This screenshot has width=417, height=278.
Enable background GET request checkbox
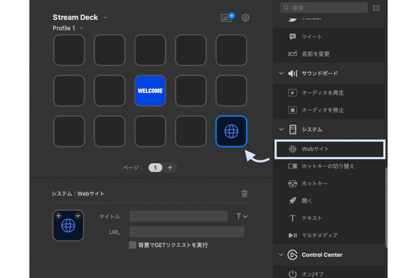click(x=133, y=245)
